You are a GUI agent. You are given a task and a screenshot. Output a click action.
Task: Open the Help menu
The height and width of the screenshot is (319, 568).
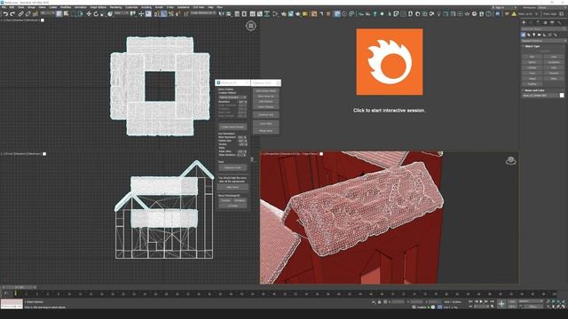(x=210, y=7)
